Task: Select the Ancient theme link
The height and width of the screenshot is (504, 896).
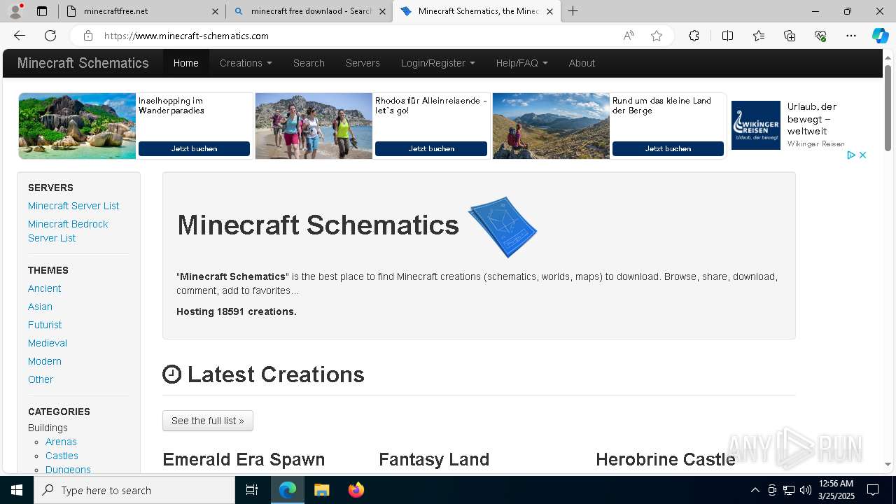Action: click(44, 288)
